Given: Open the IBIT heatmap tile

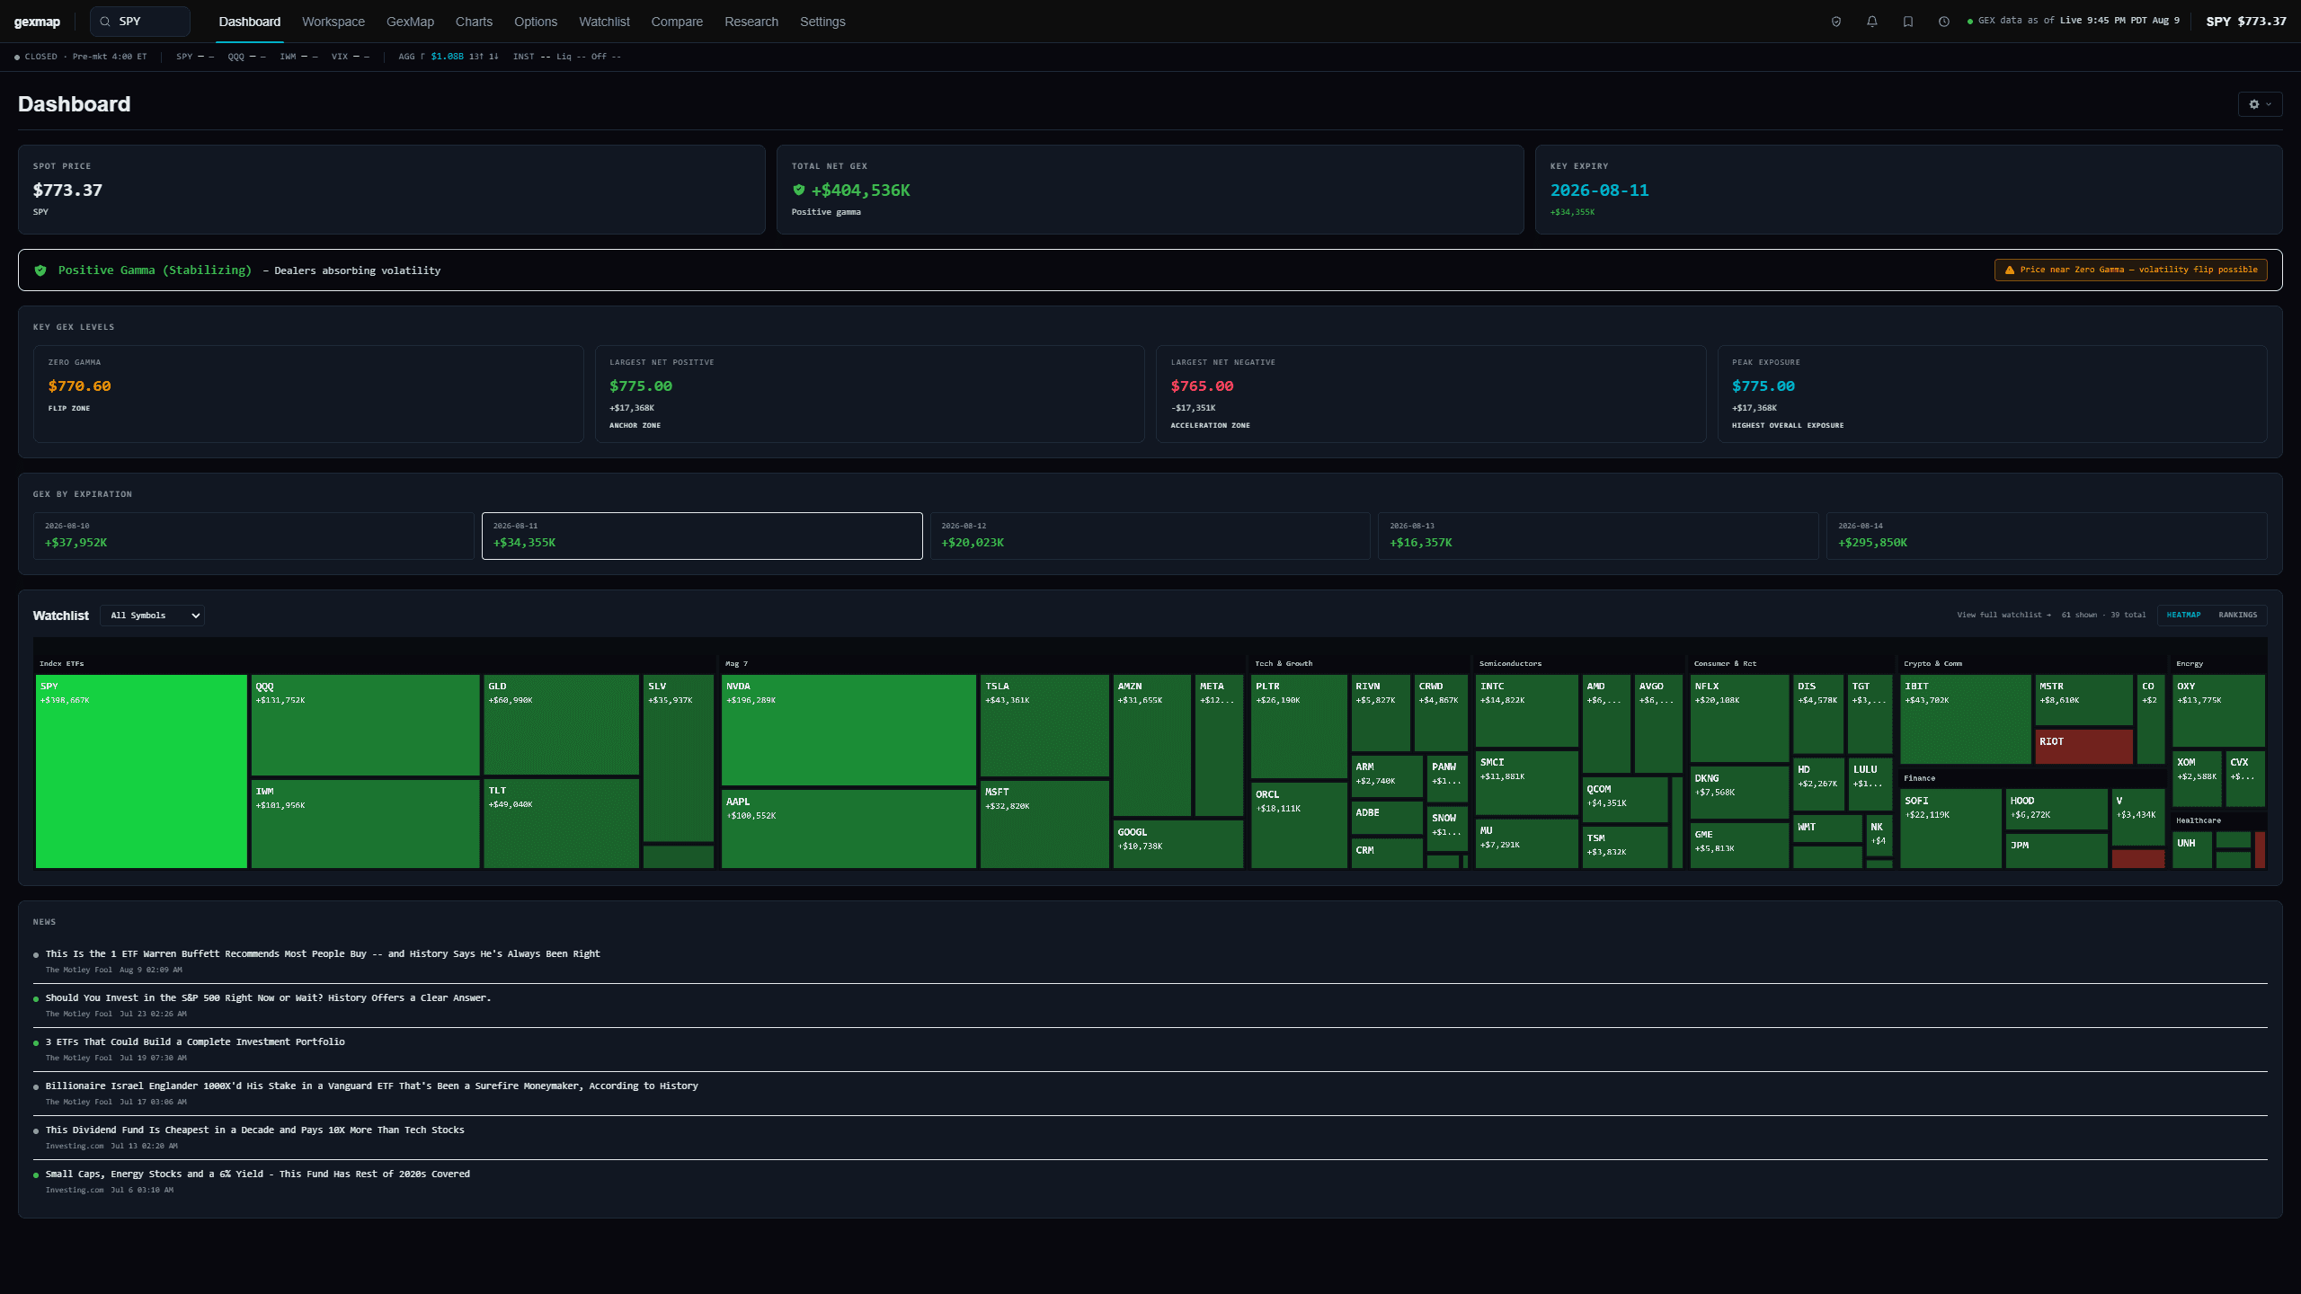Looking at the screenshot, I should 1966,720.
